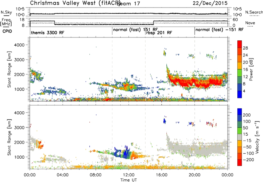Screen dimensions: 263x182
Task: Pick the gray swatch between 15 and -15 velocity
Action: tap(240, 137)
